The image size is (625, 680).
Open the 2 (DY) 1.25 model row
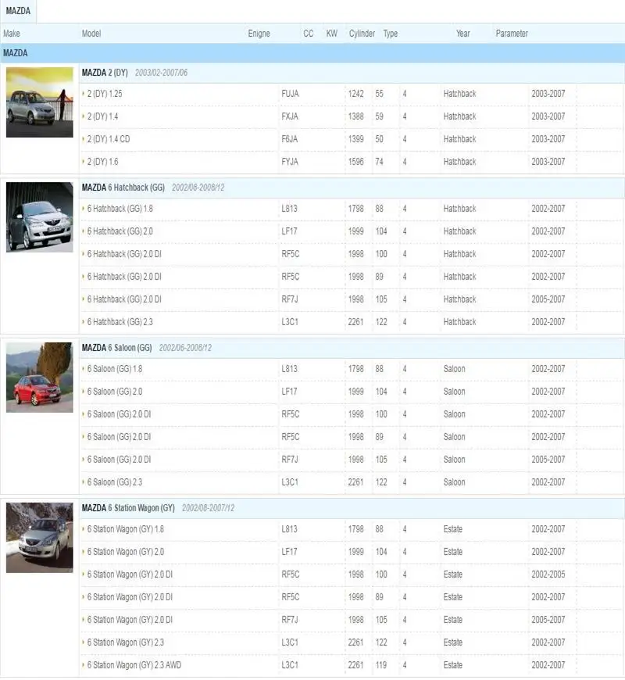(x=105, y=94)
